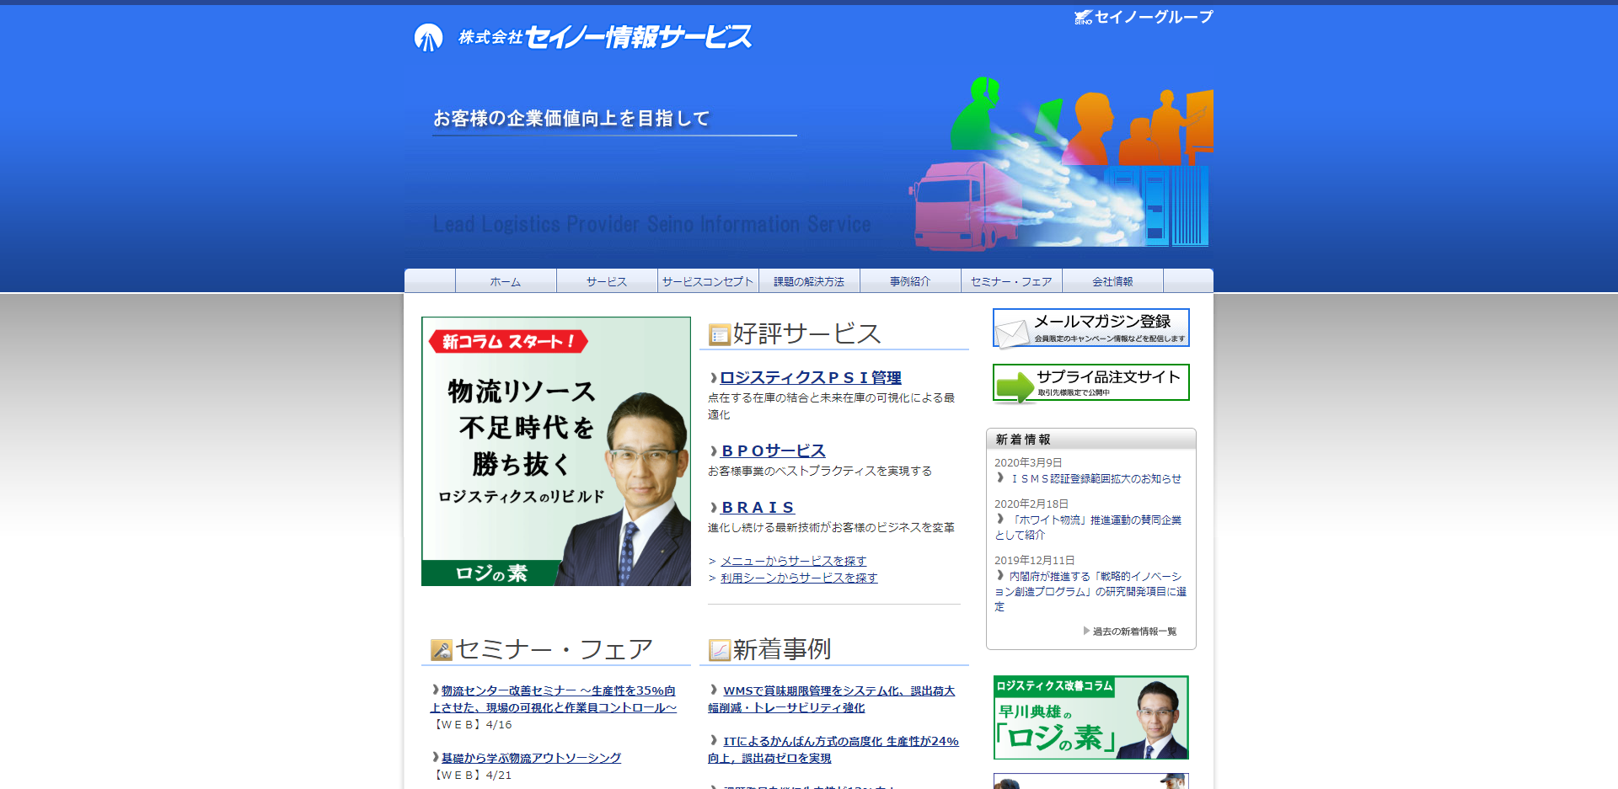Open 内閣府が推進する 戦略的イノベーション news item
Viewport: 1618px width, 789px height.
[x=1090, y=591]
